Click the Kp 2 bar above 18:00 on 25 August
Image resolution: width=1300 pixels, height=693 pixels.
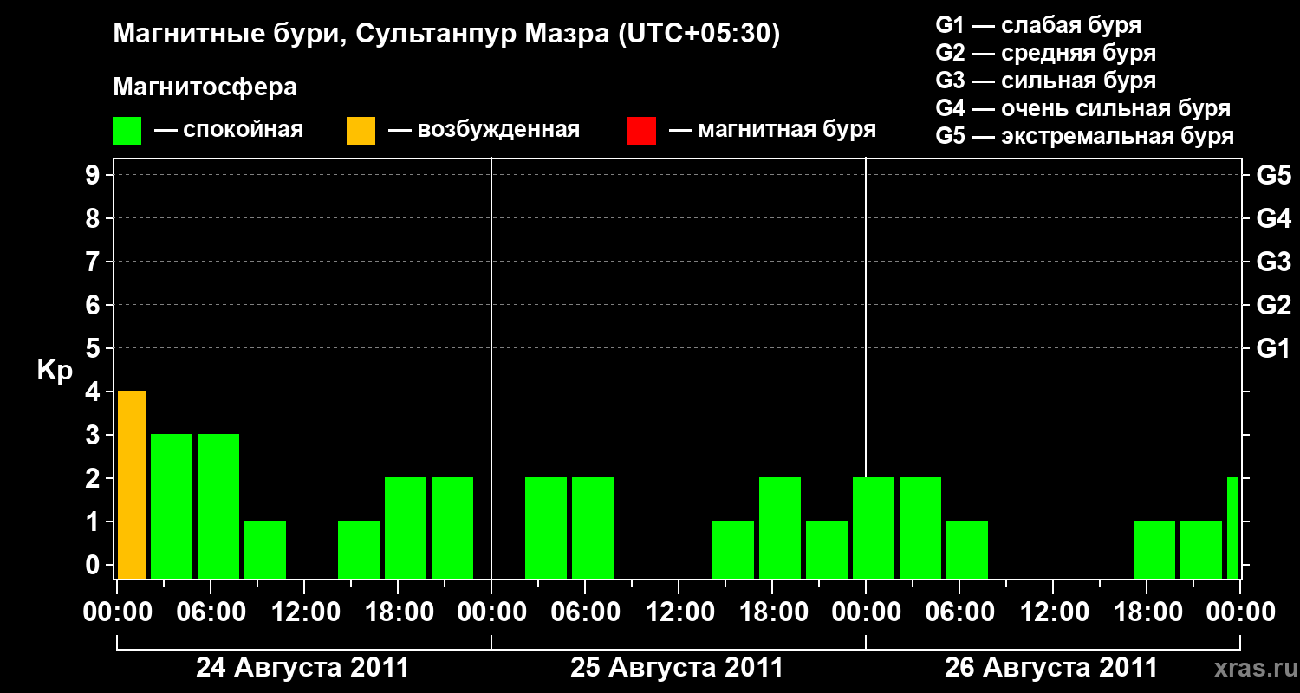click(x=780, y=528)
